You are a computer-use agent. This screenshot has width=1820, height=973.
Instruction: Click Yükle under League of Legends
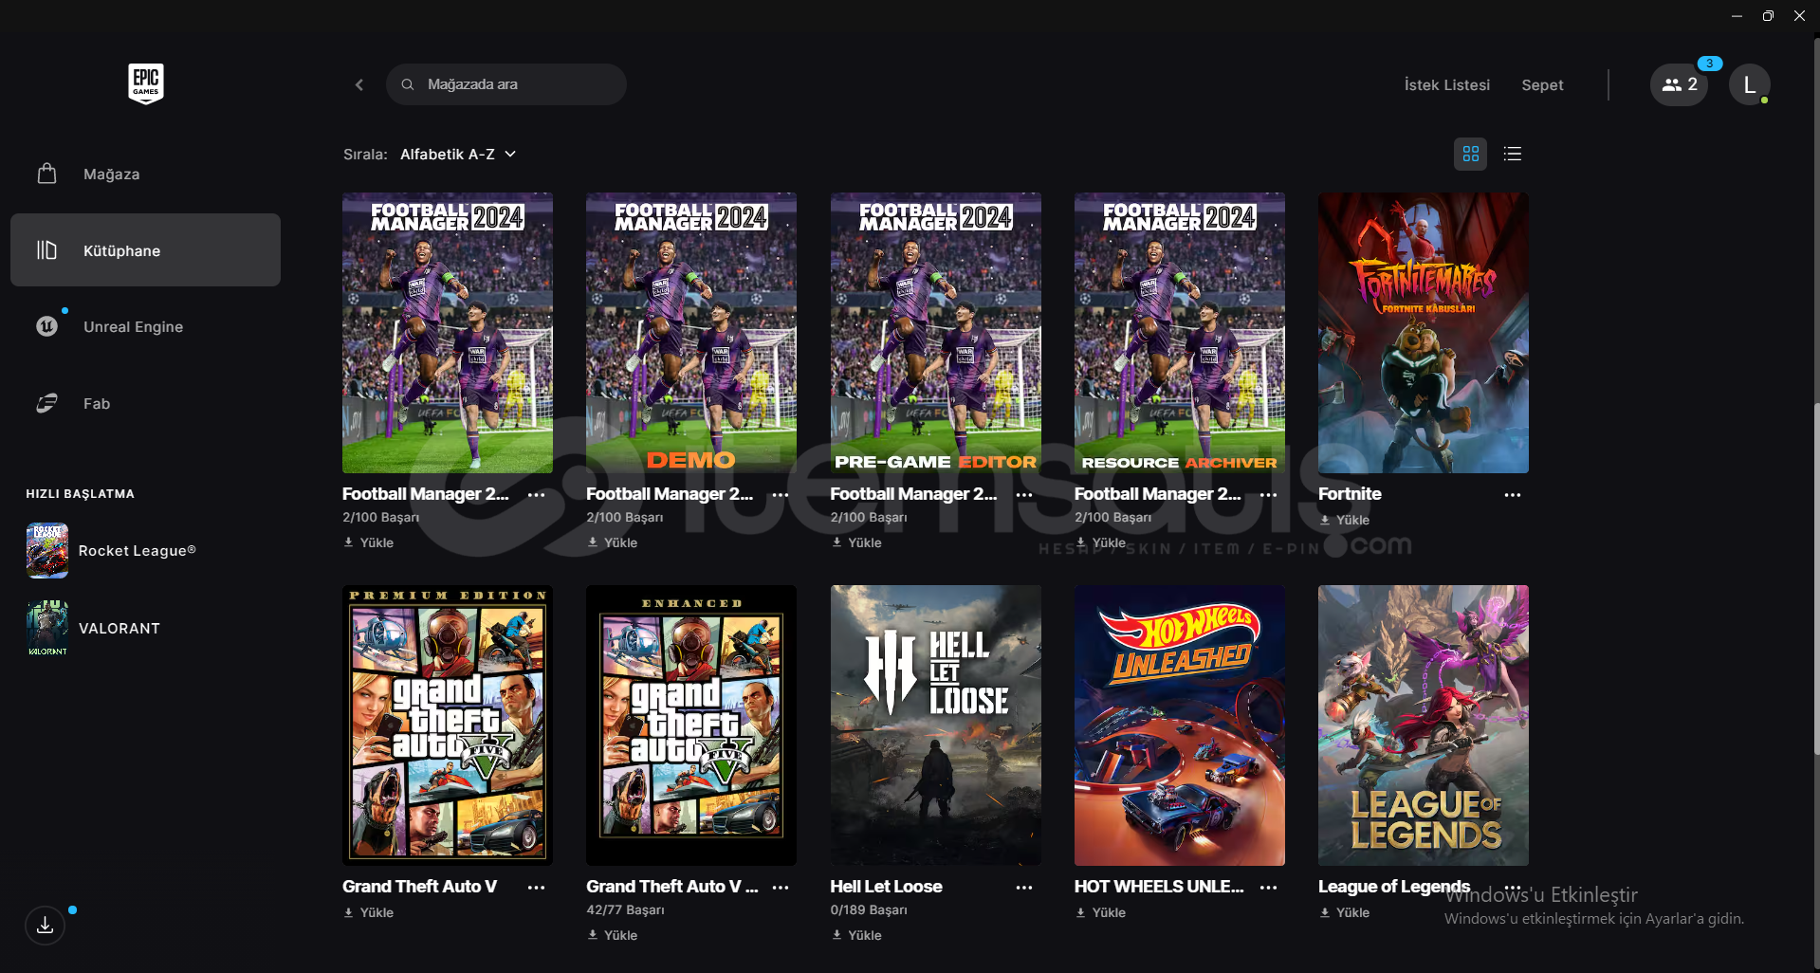click(1345, 913)
